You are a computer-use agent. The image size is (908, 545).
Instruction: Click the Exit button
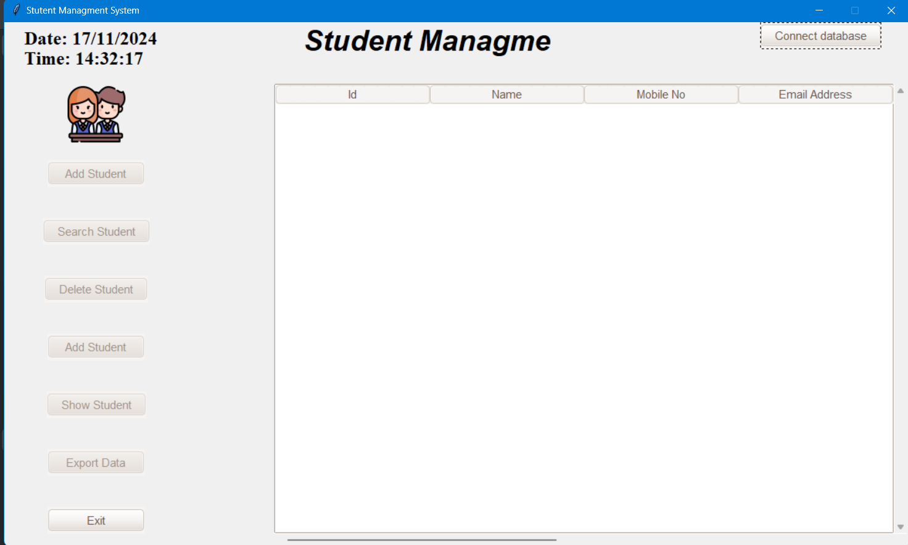(96, 520)
